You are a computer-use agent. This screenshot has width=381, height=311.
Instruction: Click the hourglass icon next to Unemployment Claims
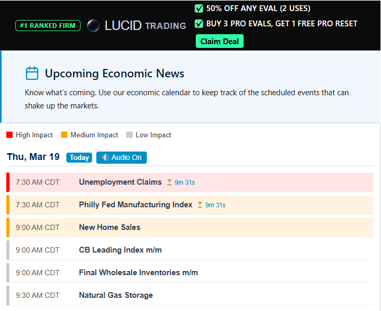169,182
